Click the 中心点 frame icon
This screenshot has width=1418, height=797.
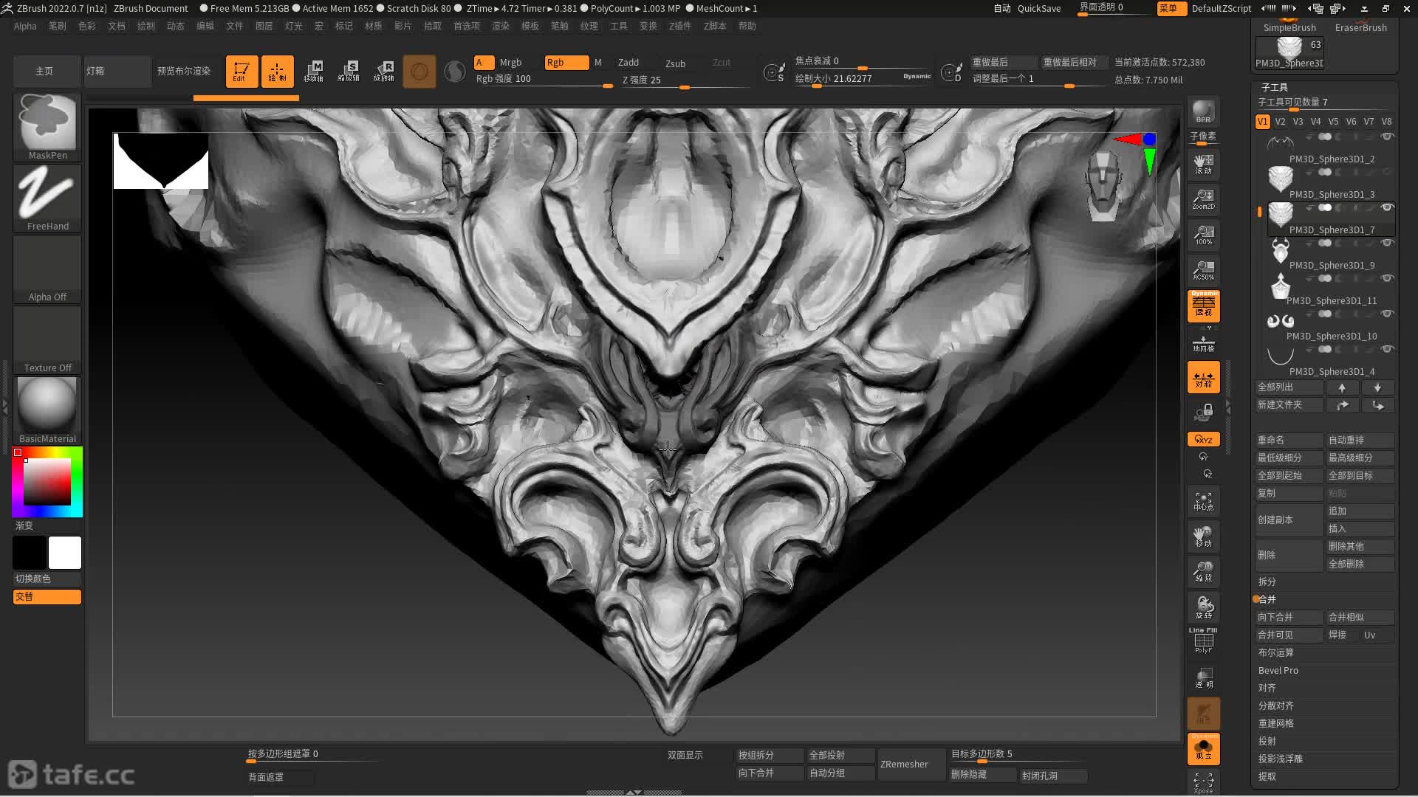[x=1203, y=501]
